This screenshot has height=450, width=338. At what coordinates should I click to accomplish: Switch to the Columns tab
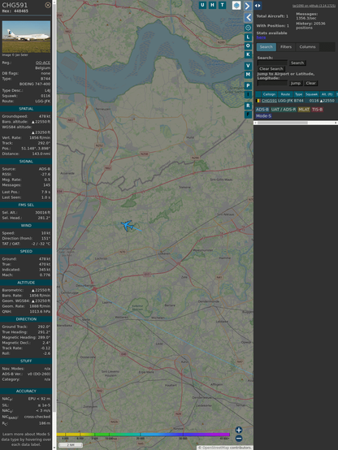(x=307, y=47)
